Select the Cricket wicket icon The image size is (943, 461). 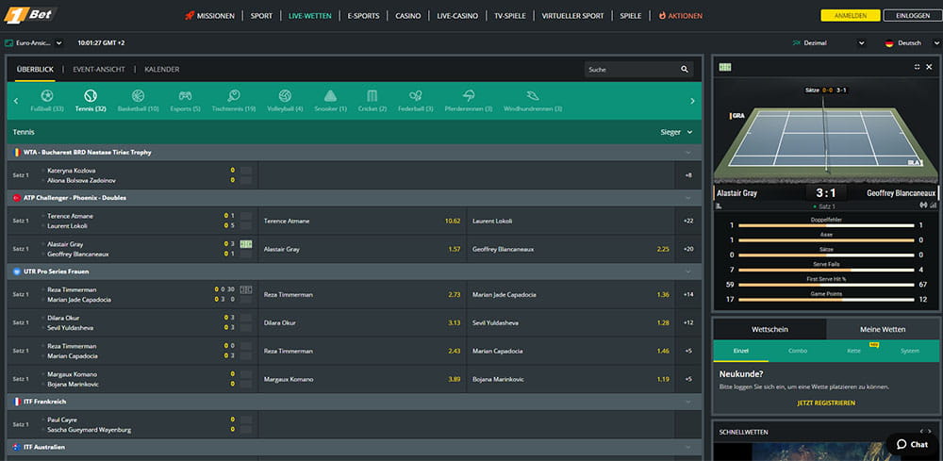click(372, 95)
